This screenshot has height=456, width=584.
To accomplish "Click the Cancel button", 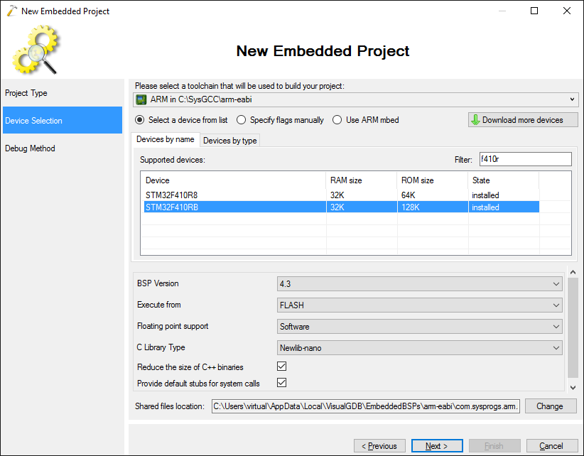I will coord(551,445).
